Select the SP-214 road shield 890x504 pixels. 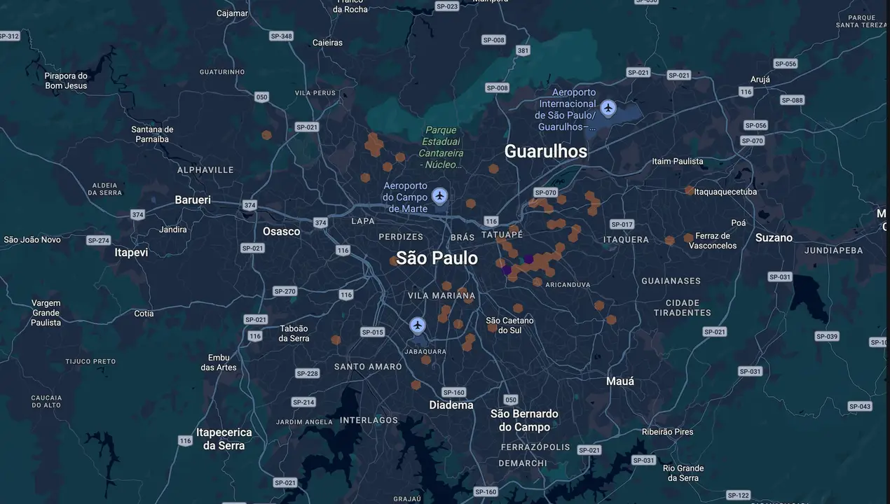pyautogui.click(x=303, y=402)
